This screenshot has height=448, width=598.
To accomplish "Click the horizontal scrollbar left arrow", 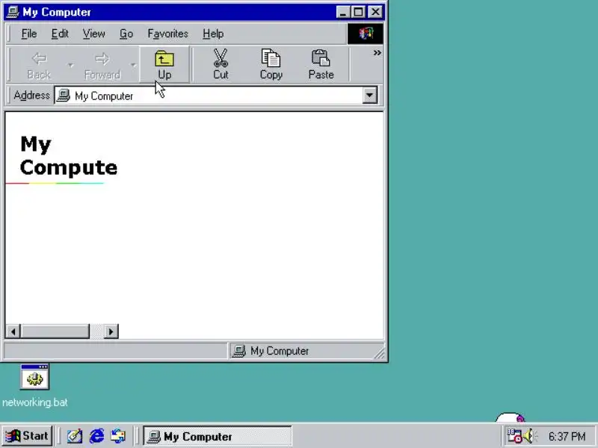I will point(13,332).
